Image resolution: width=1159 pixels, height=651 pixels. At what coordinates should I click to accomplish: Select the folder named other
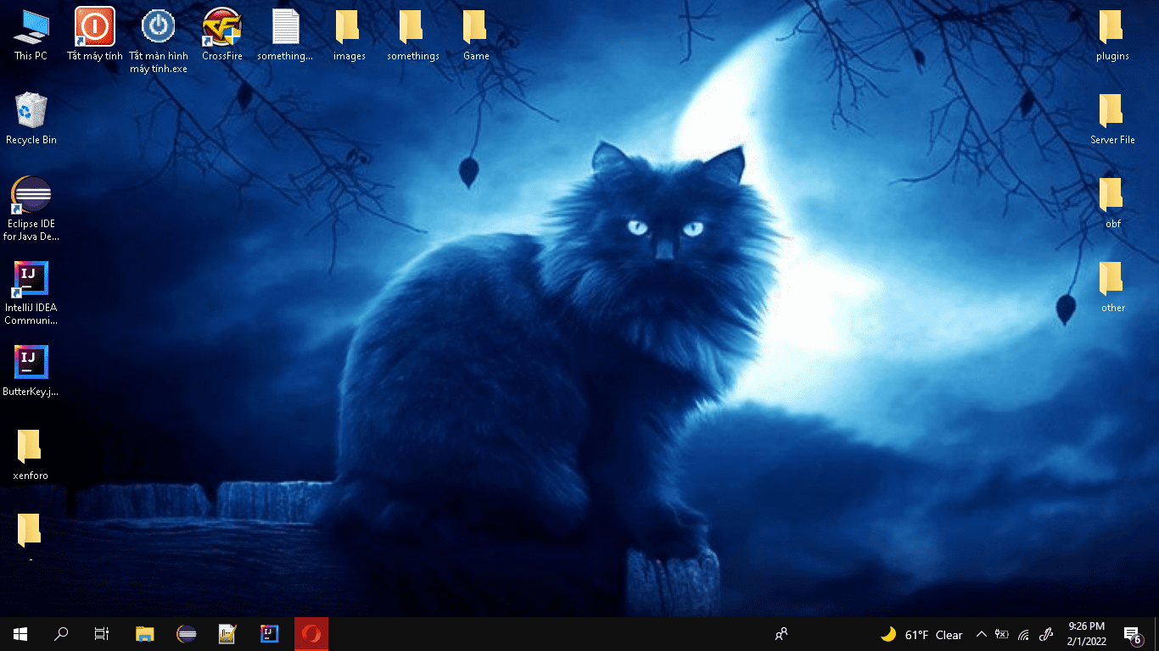pos(1112,287)
